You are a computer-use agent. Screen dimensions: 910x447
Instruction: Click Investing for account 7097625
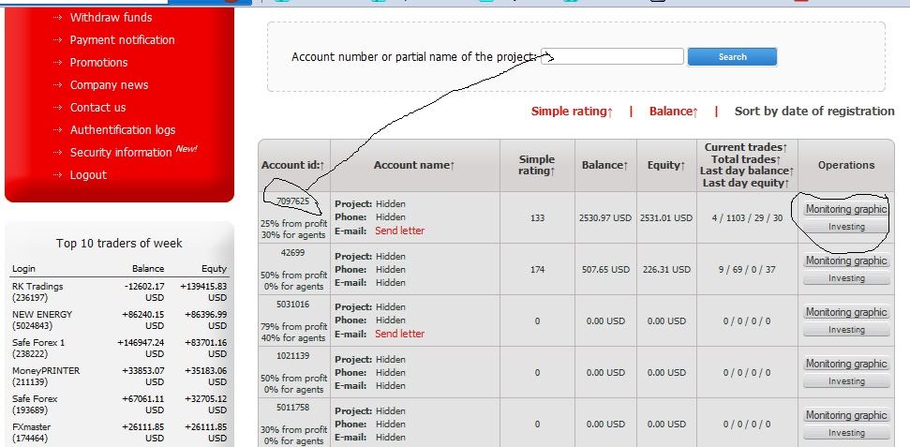[x=846, y=227]
